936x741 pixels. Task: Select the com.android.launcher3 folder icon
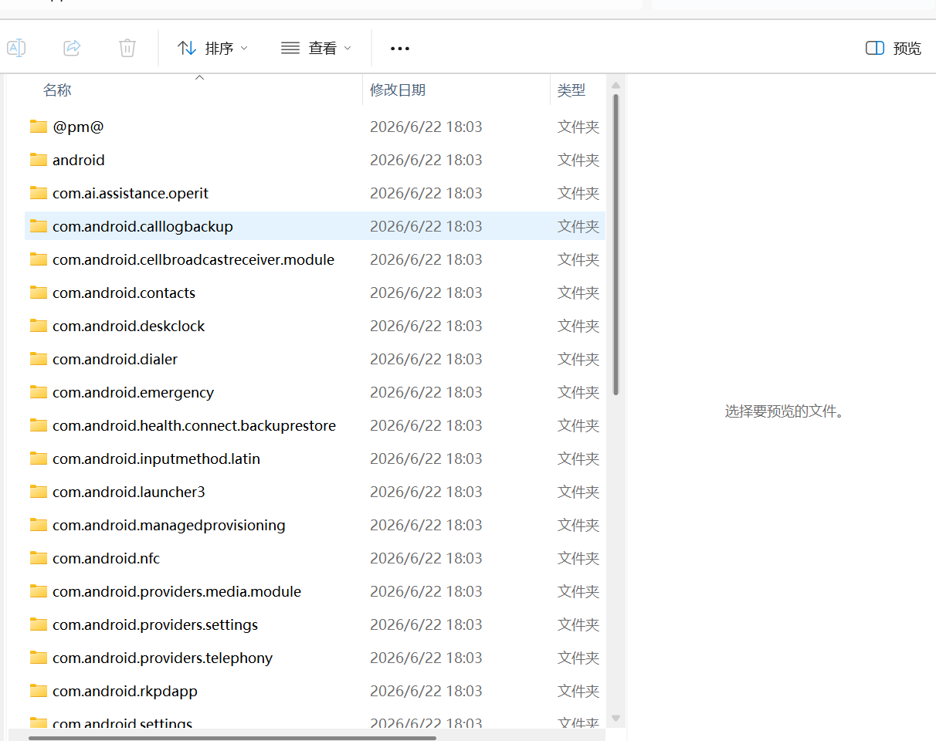(39, 492)
